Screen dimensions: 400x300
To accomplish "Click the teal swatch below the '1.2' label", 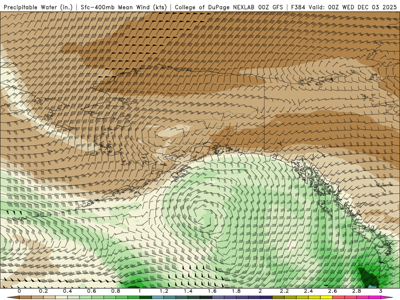I will tap(169, 297).
